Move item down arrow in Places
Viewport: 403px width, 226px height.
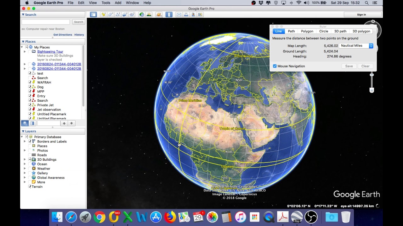click(71, 123)
